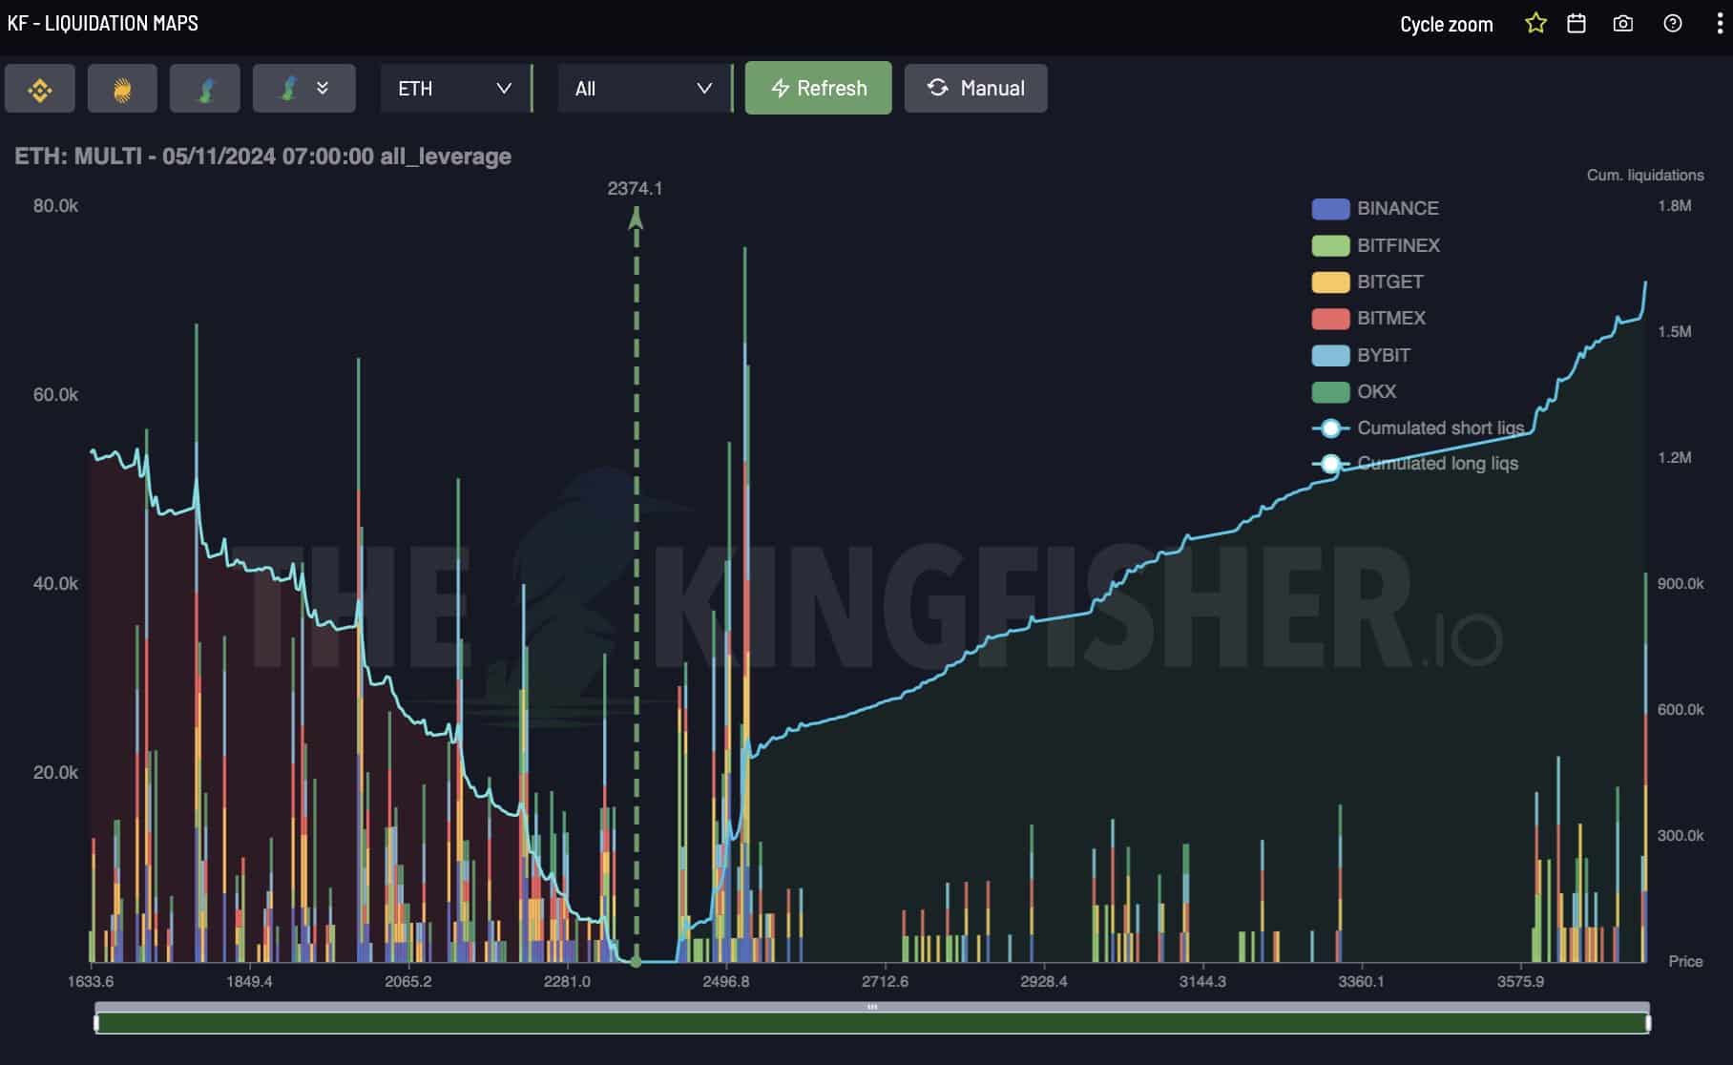The image size is (1733, 1065).
Task: Click the Cycle zoom option
Action: [1446, 25]
